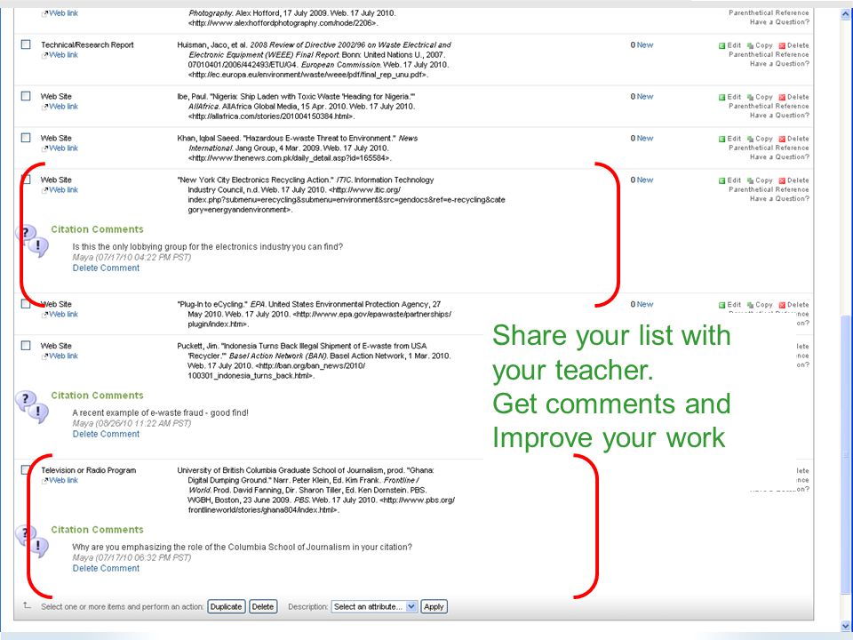
Task: Open the Select an attribute dropdown
Action: pos(374,607)
